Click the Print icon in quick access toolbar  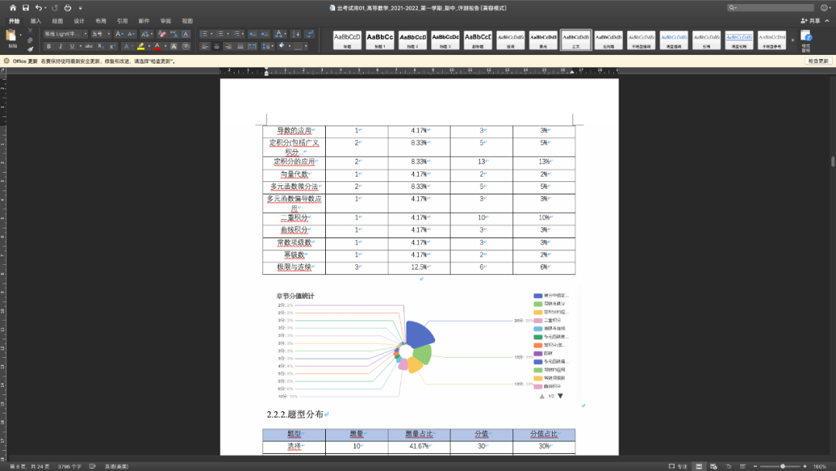[x=67, y=7]
